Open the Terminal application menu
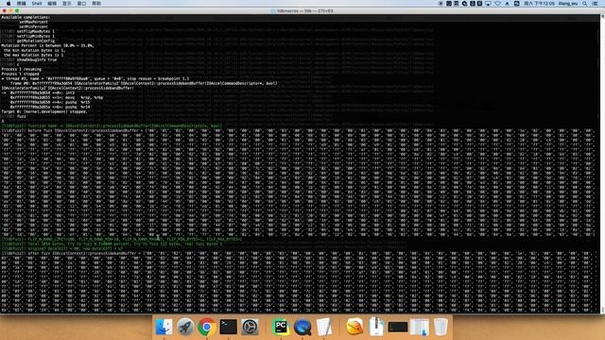Screen dimensions: 605x340 [x=21, y=4]
